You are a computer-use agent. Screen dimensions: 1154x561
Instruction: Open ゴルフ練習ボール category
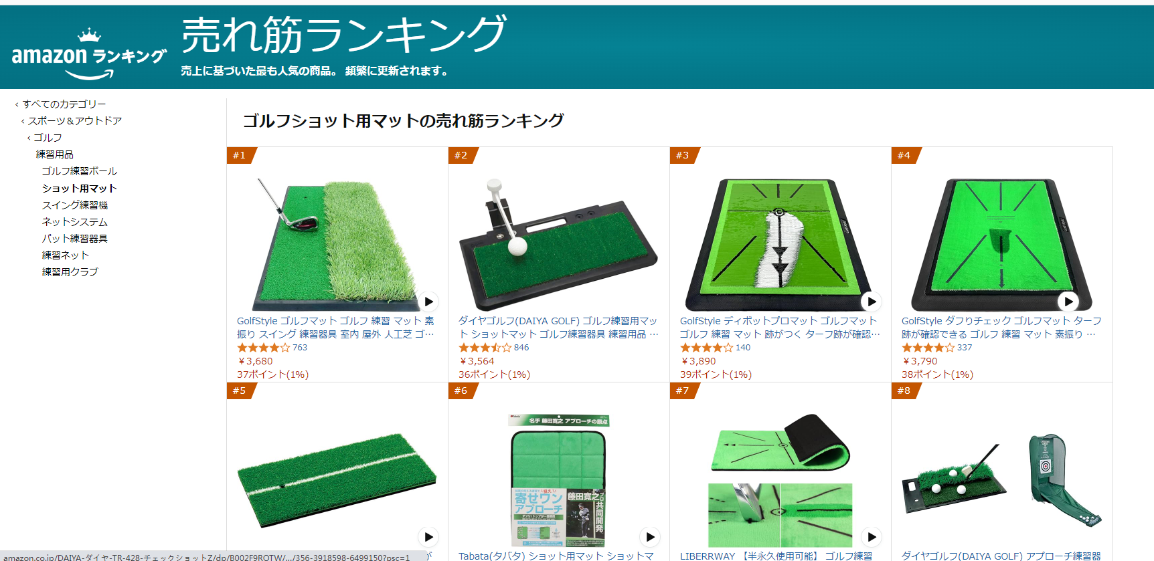point(80,171)
